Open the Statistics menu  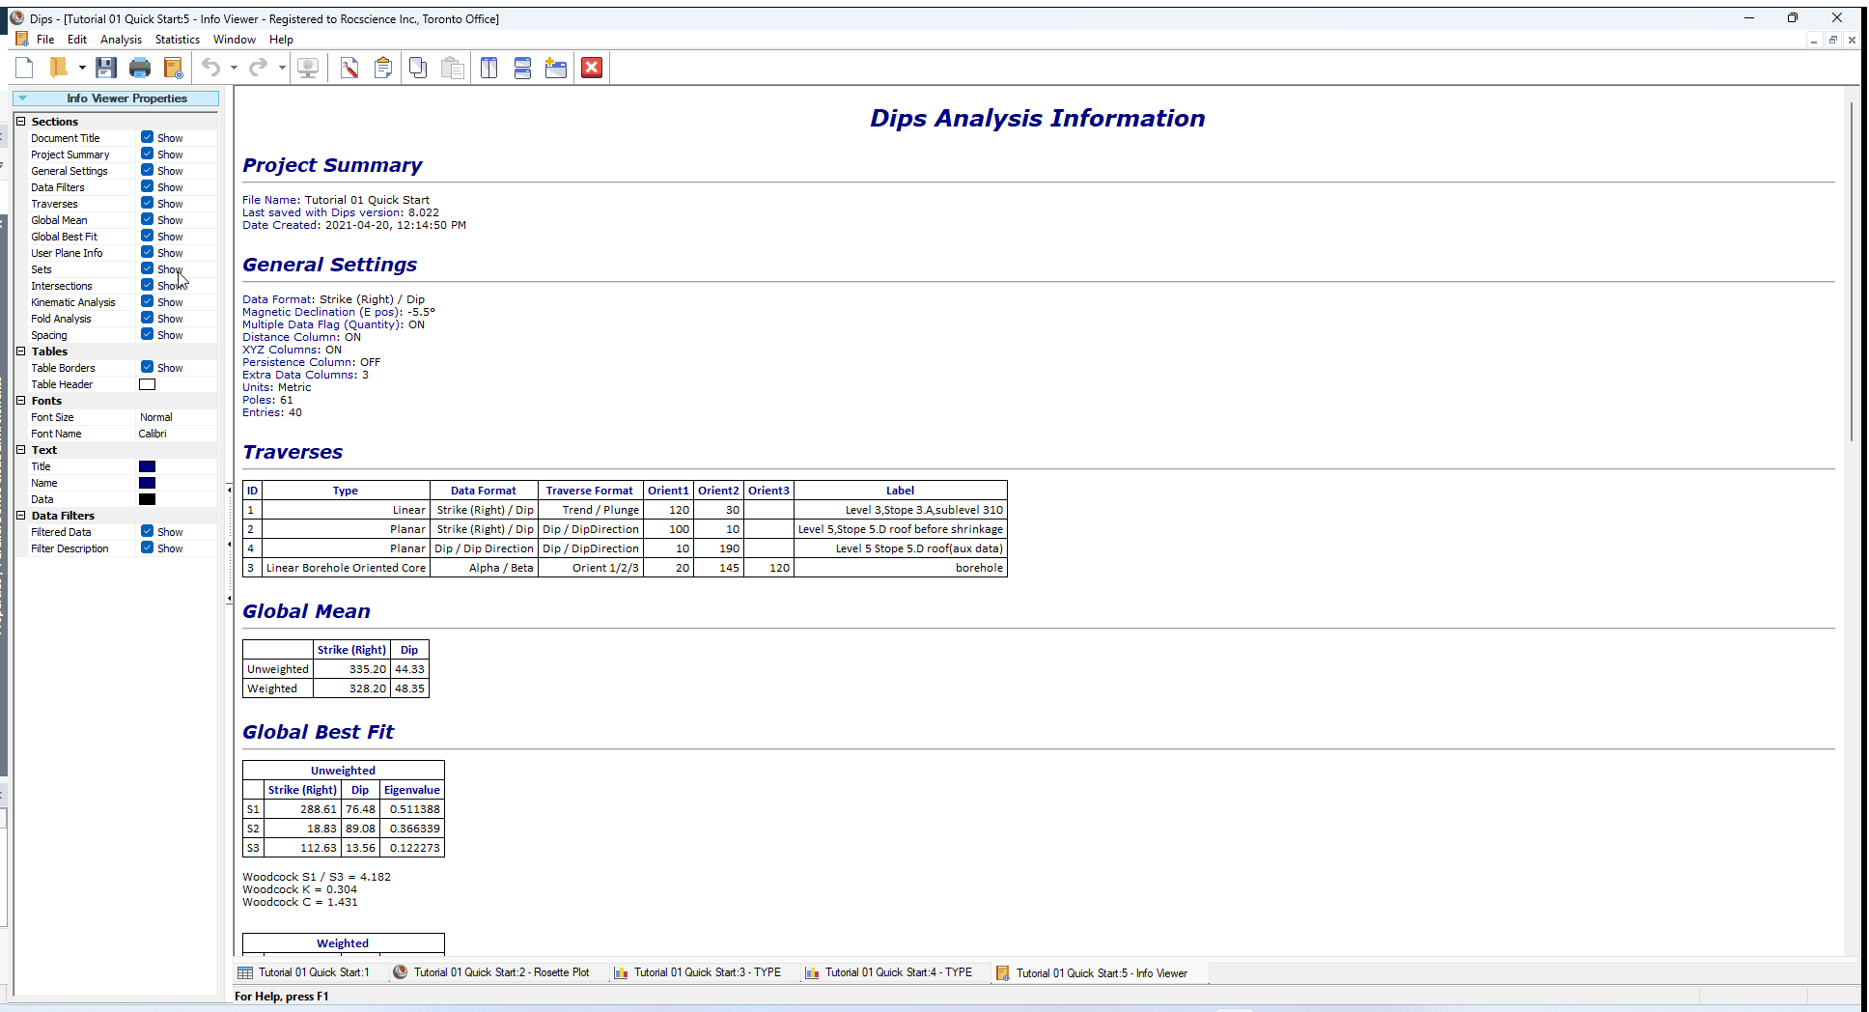pos(177,40)
